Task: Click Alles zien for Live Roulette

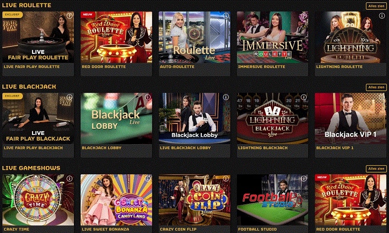Action: pyautogui.click(x=376, y=6)
